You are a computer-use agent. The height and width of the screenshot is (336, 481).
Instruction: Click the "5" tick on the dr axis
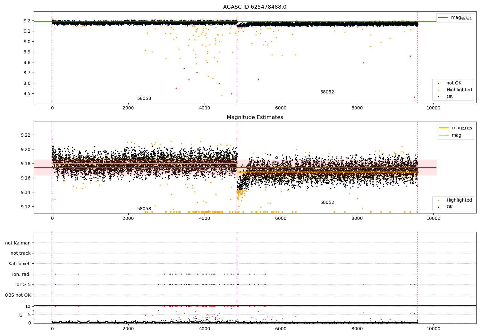coord(29,315)
